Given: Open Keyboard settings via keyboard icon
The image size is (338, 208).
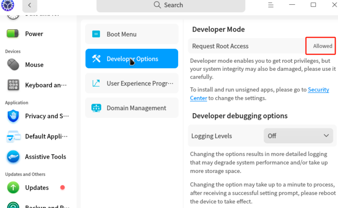Looking at the screenshot, I should tap(13, 85).
